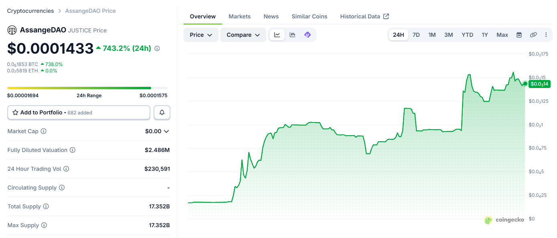Screen dimensions: 557x238
Task: Select the 3M time range
Action: (449, 35)
